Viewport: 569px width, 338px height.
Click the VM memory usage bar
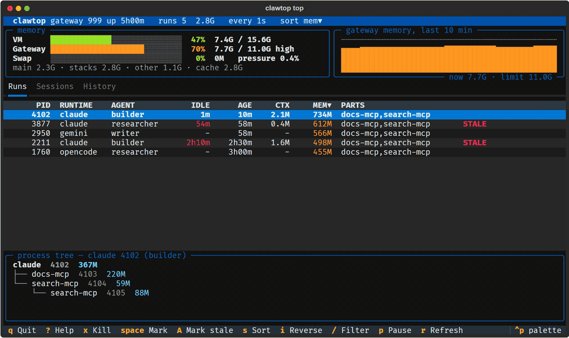point(116,39)
